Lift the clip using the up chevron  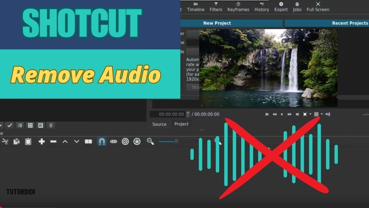[x=65, y=142]
